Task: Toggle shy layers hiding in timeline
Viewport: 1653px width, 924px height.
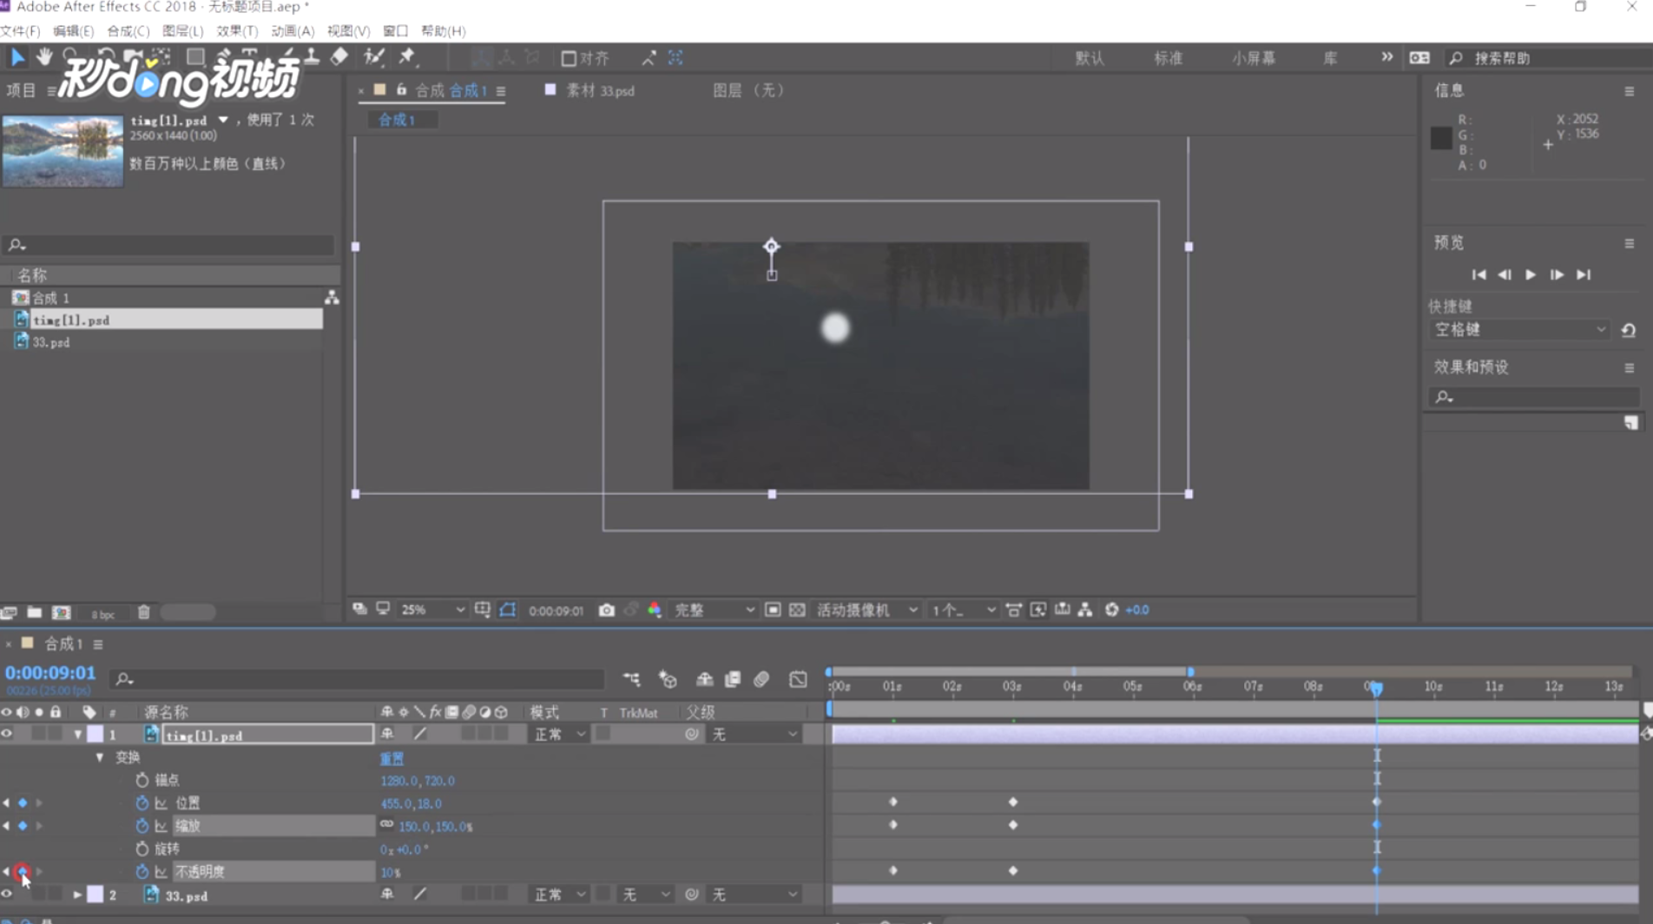Action: pyautogui.click(x=705, y=679)
